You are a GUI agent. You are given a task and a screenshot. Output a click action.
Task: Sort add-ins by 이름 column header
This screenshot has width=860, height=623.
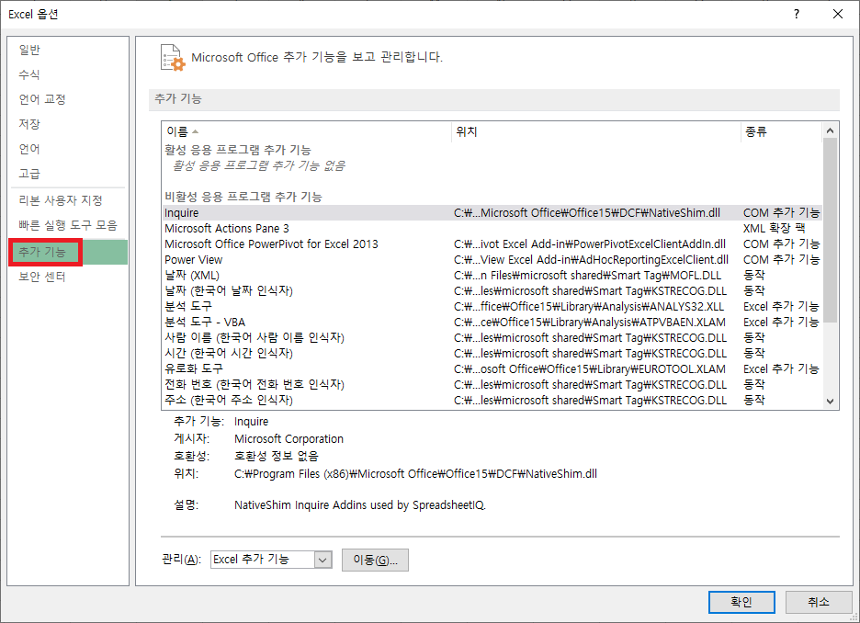306,131
